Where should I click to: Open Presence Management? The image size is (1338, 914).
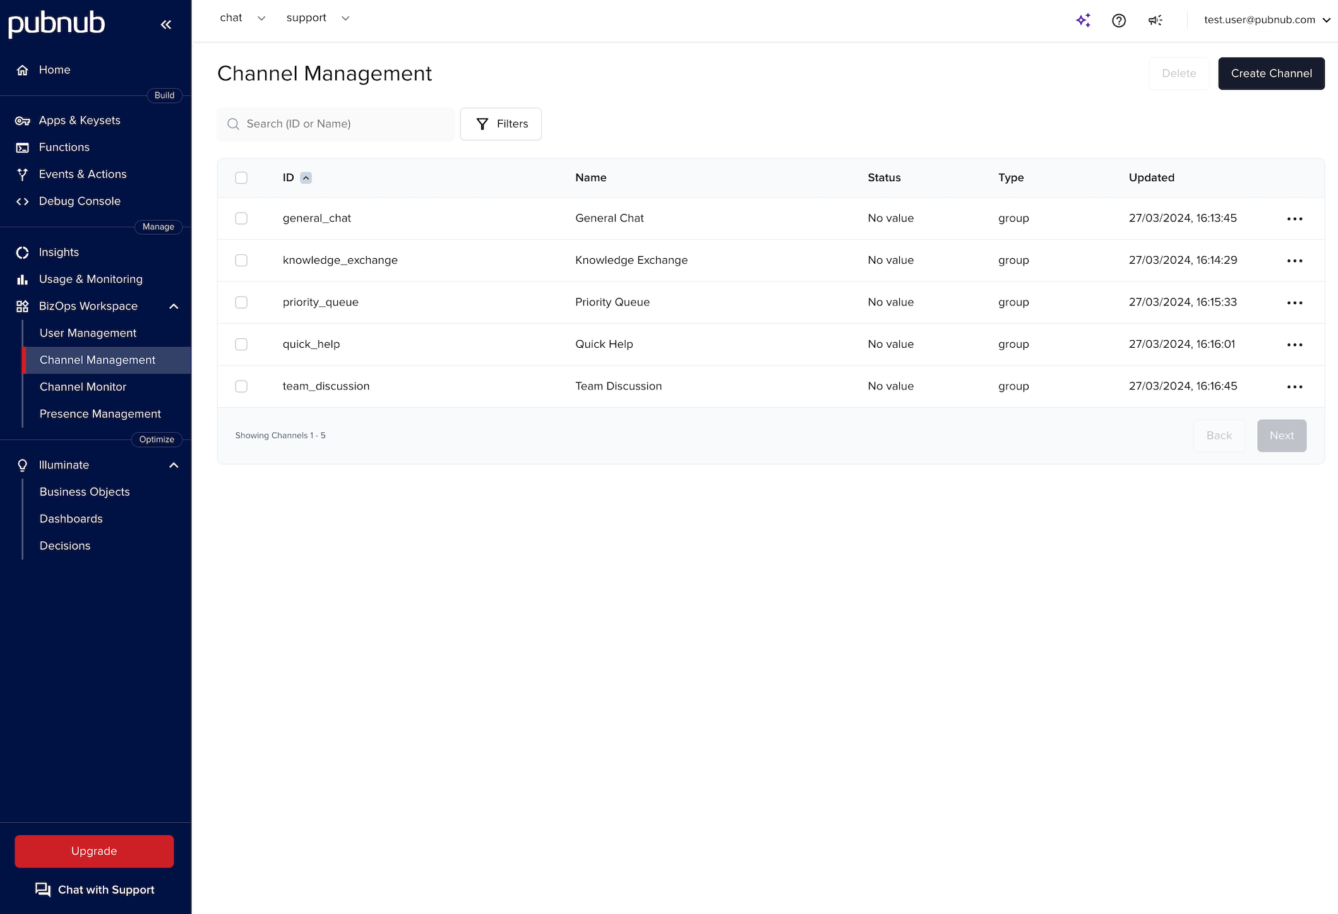pos(100,414)
